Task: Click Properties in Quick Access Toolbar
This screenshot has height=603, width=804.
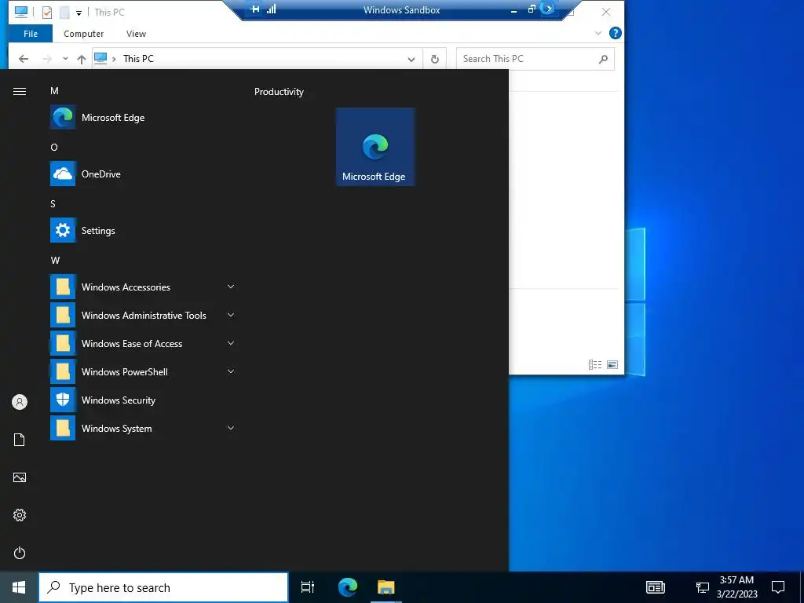Action: click(46, 13)
